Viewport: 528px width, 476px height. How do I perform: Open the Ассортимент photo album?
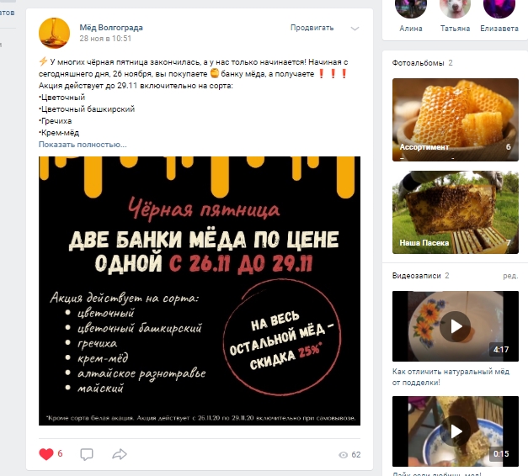click(x=456, y=119)
